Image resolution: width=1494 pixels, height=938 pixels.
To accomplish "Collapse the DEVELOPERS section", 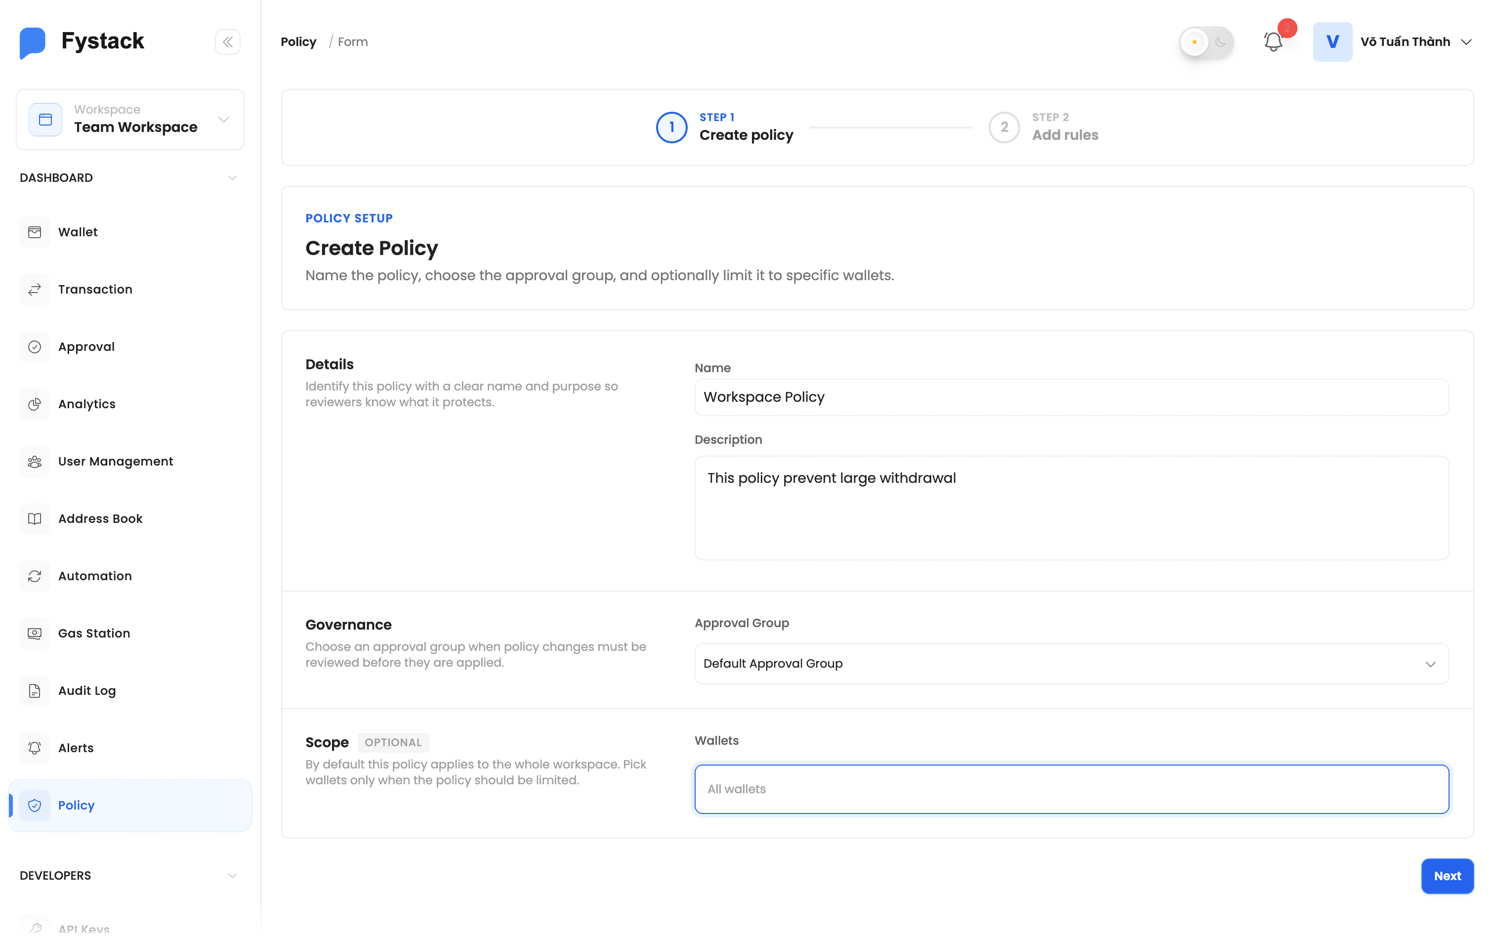I will pyautogui.click(x=233, y=876).
